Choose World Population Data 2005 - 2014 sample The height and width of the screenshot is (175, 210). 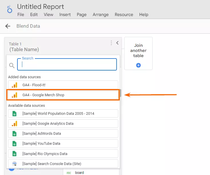click(63, 113)
